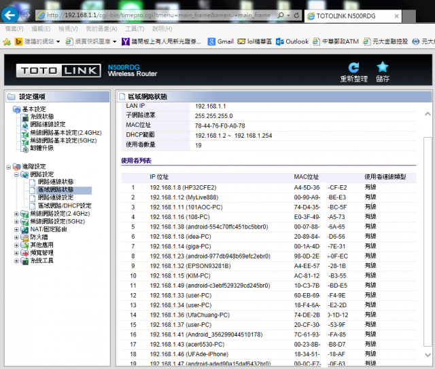Open the Outlook bookmark
Image resolution: width=435 pixels, height=369 pixels.
(292, 41)
